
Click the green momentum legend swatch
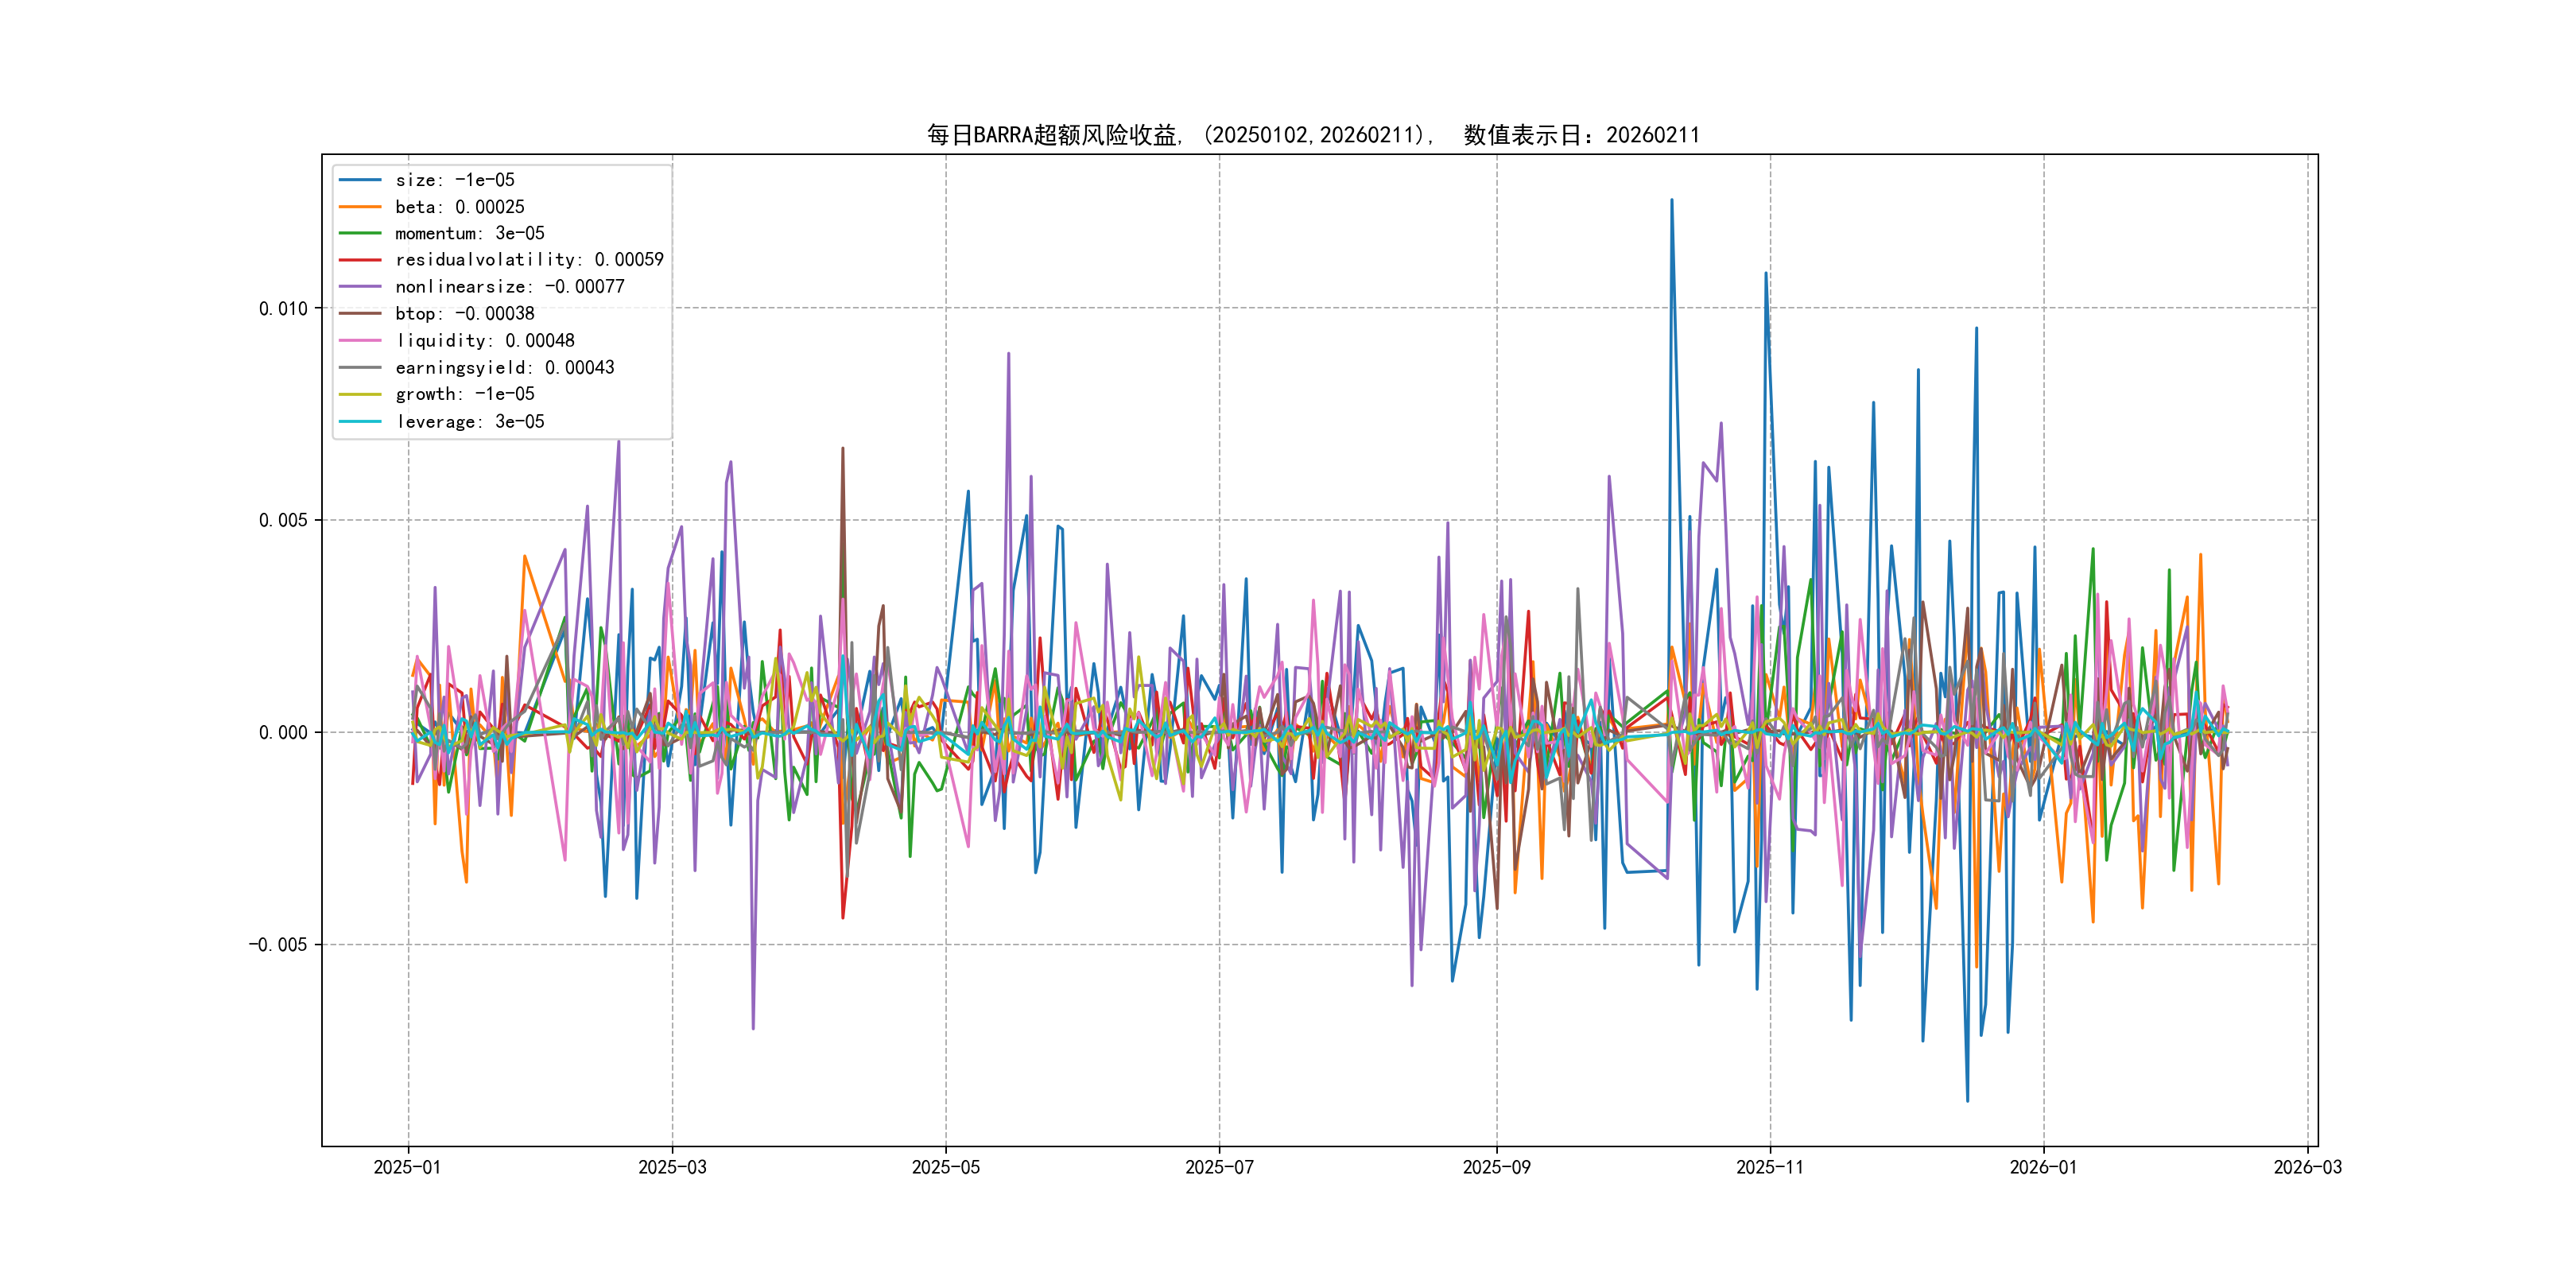click(x=360, y=233)
